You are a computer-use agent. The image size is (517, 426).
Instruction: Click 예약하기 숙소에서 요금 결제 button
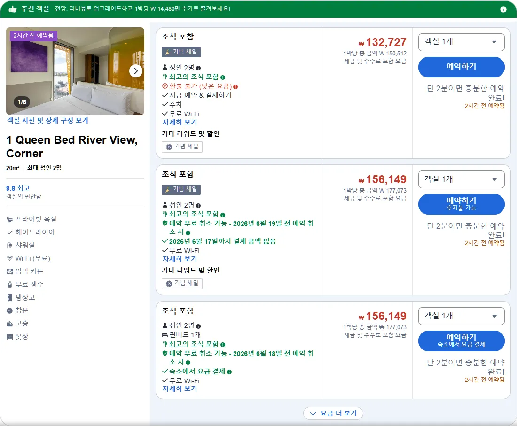(x=461, y=341)
